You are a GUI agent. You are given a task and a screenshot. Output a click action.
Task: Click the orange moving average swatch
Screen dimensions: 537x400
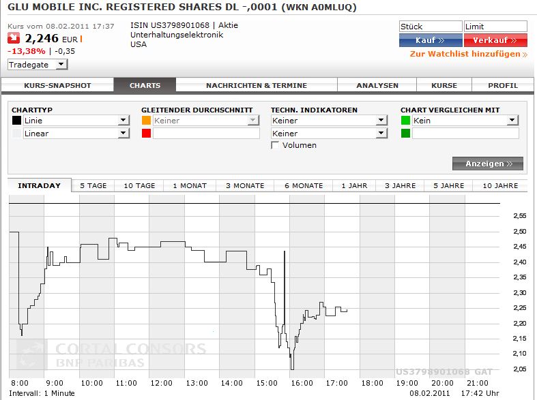tap(146, 121)
